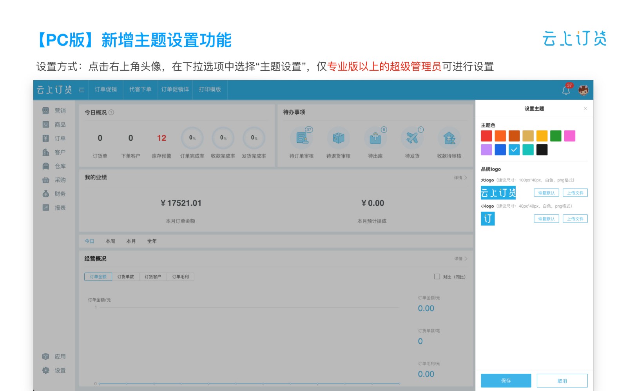Open 采购 in the sidebar

click(54, 180)
